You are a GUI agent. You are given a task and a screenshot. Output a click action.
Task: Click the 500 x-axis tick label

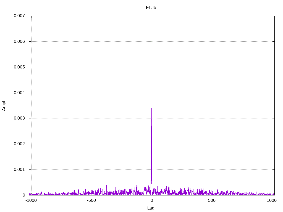[212, 200]
